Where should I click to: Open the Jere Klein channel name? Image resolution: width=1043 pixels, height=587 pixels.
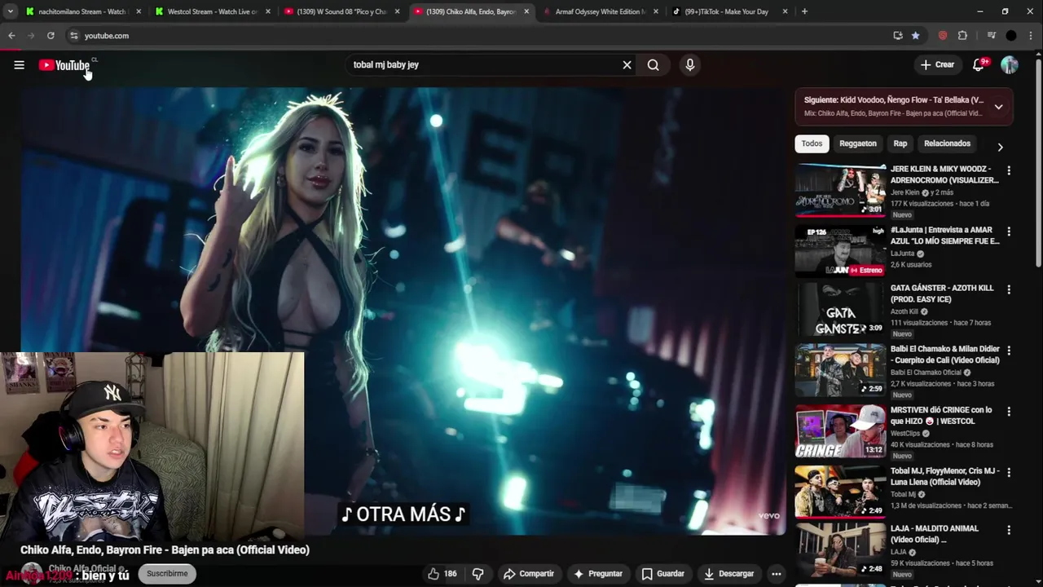[x=904, y=193]
